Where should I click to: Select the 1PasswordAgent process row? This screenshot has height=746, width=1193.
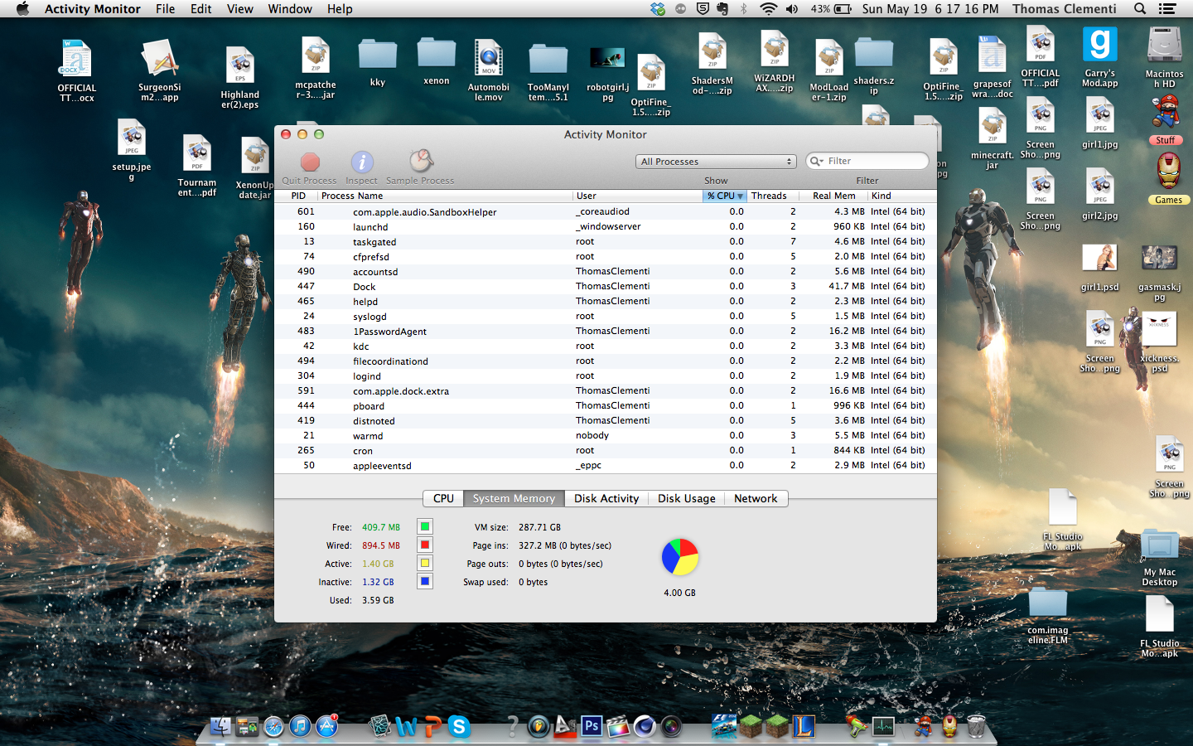(x=606, y=331)
